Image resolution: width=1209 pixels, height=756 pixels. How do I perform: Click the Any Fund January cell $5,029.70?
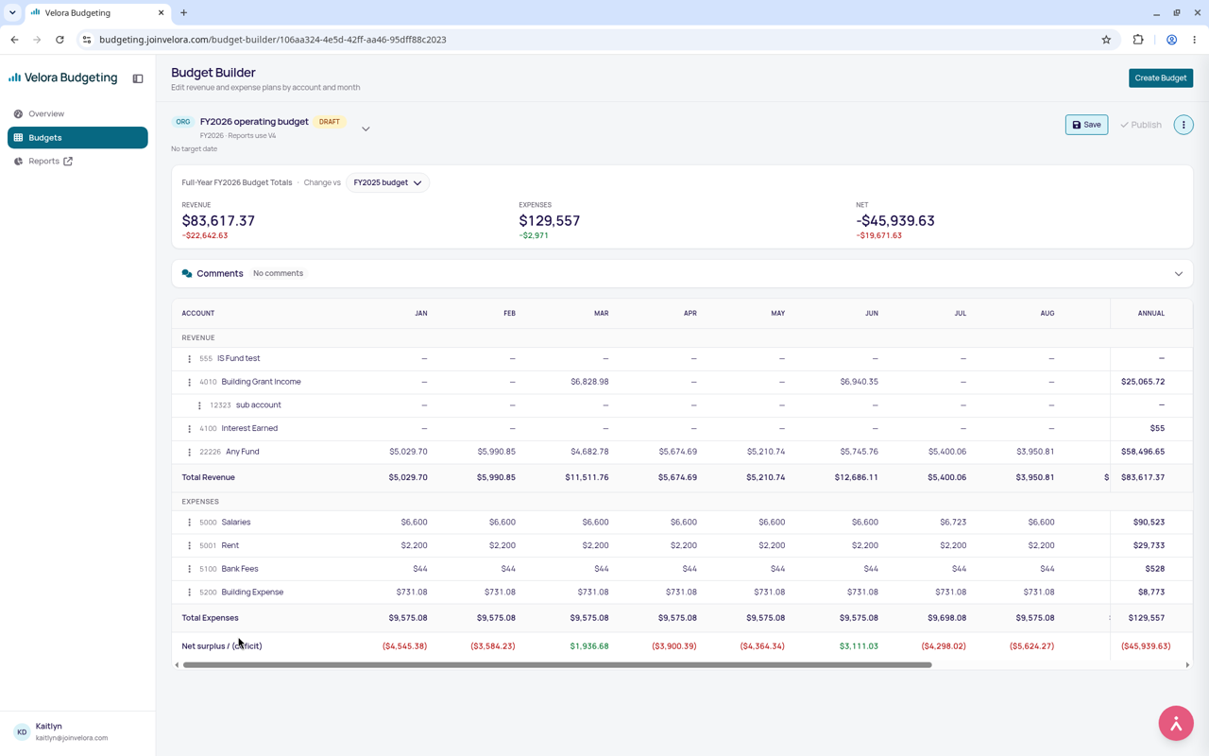coord(408,452)
